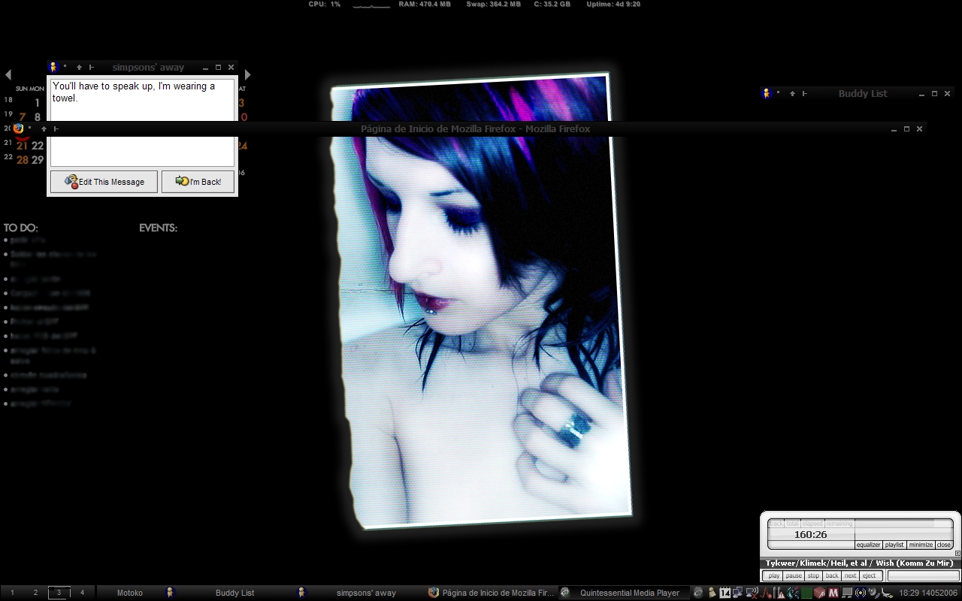Click up-arrow icon in simpsons' away titlebar
Screen dimensions: 962x601
(79, 68)
